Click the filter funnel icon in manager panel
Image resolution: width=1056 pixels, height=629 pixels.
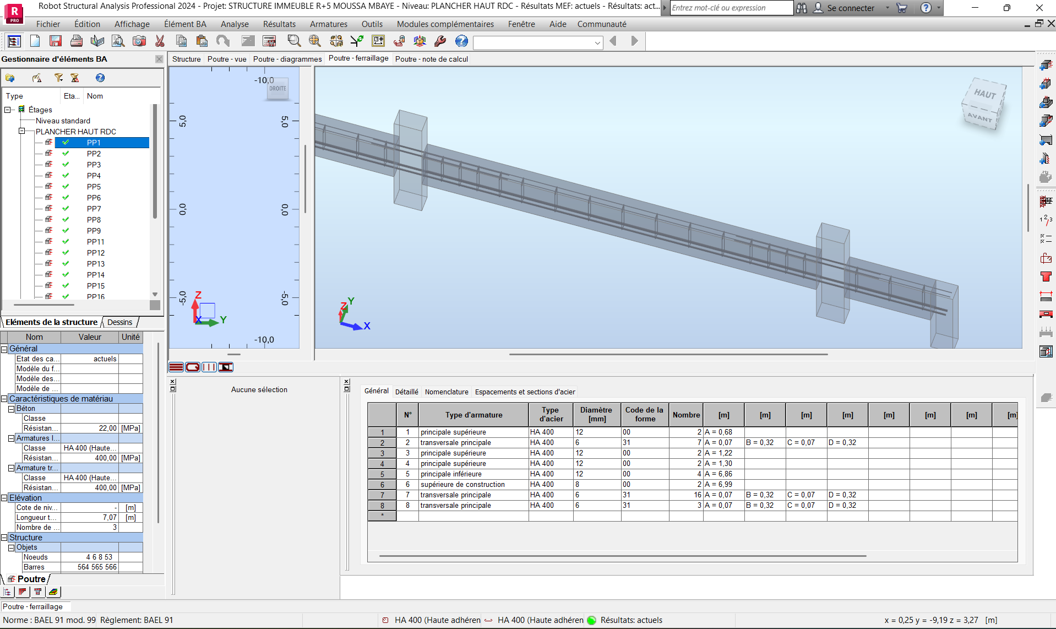[58, 78]
